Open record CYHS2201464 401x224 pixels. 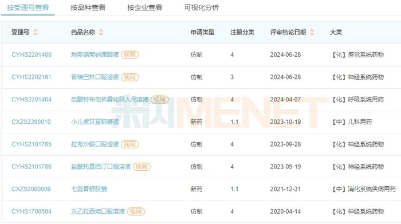pyautogui.click(x=32, y=100)
